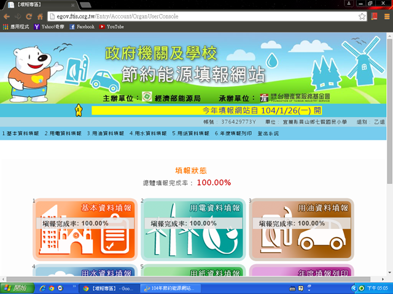The width and height of the screenshot is (393, 294).
Task: Click the browser forward arrow
Action: (18, 17)
